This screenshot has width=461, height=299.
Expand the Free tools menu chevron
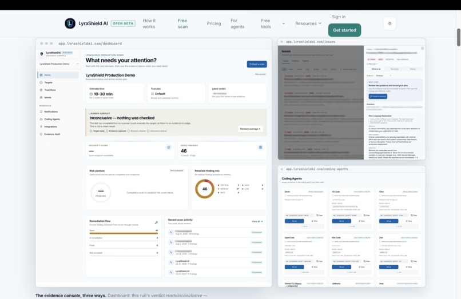284,23
